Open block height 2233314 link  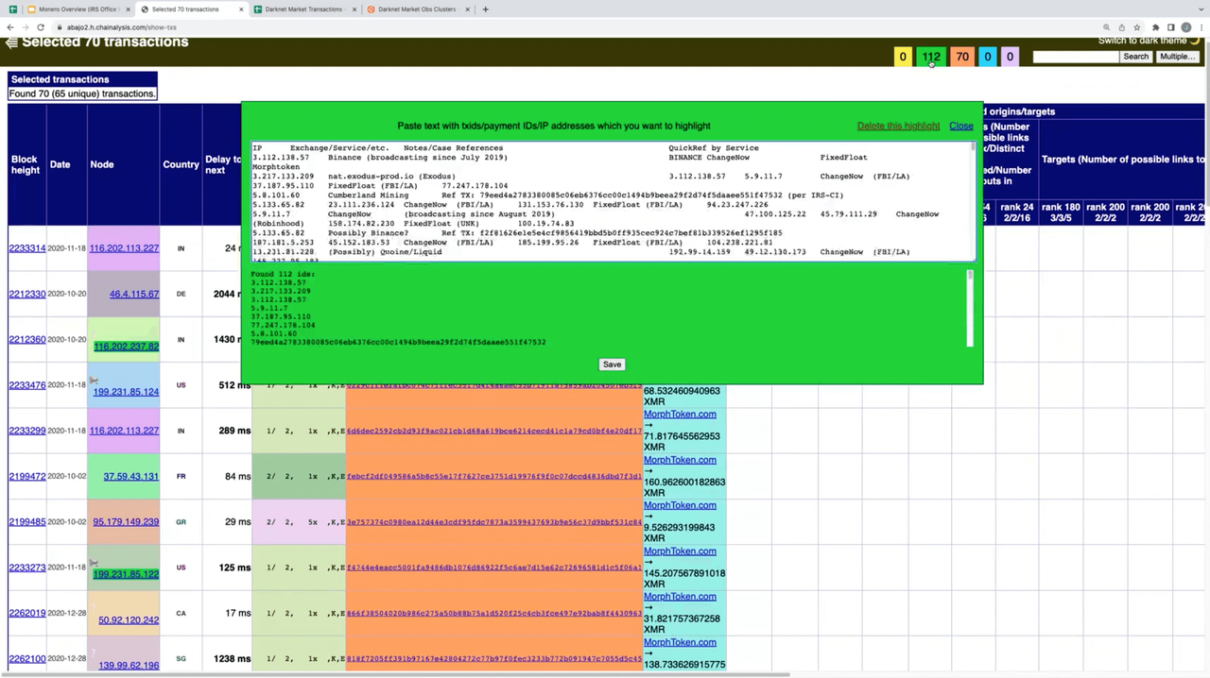click(27, 248)
